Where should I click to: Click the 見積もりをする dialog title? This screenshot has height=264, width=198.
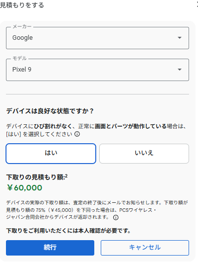pyautogui.click(x=22, y=5)
